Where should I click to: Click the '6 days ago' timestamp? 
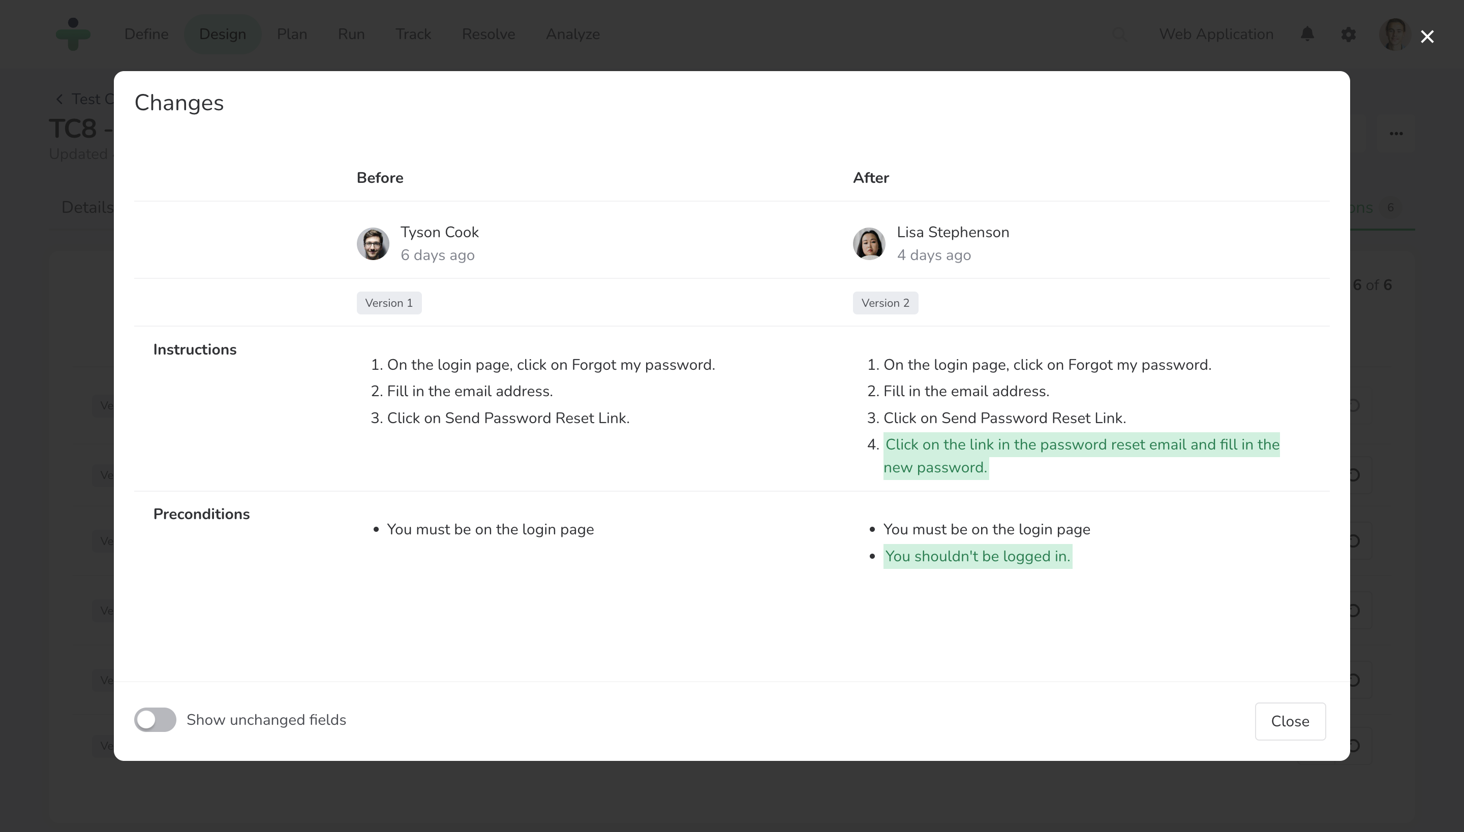point(438,255)
